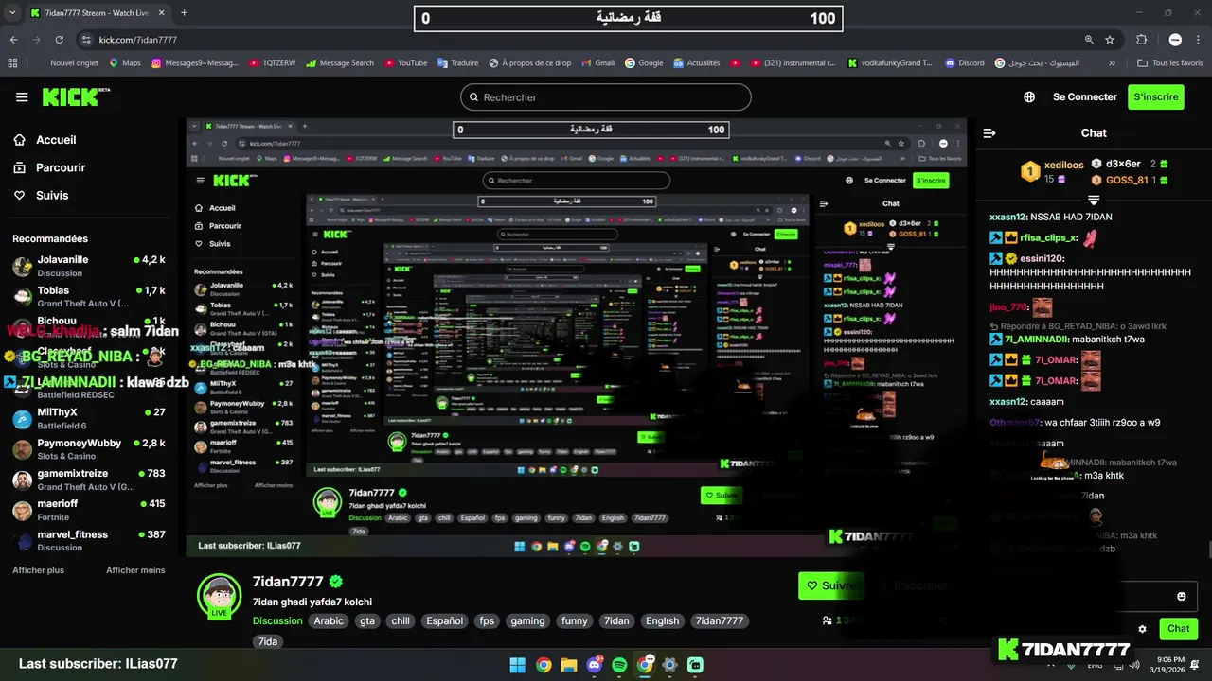
Task: Open the Maps bookmark
Action: tap(125, 63)
